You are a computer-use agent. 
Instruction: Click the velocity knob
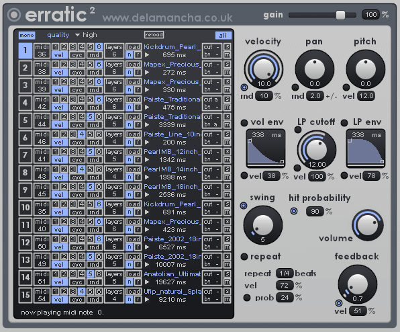coord(264,69)
